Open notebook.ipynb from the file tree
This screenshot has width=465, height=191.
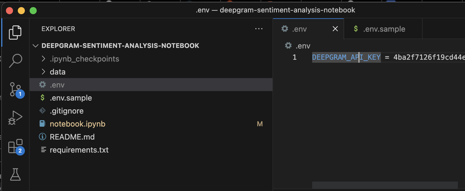151,124
